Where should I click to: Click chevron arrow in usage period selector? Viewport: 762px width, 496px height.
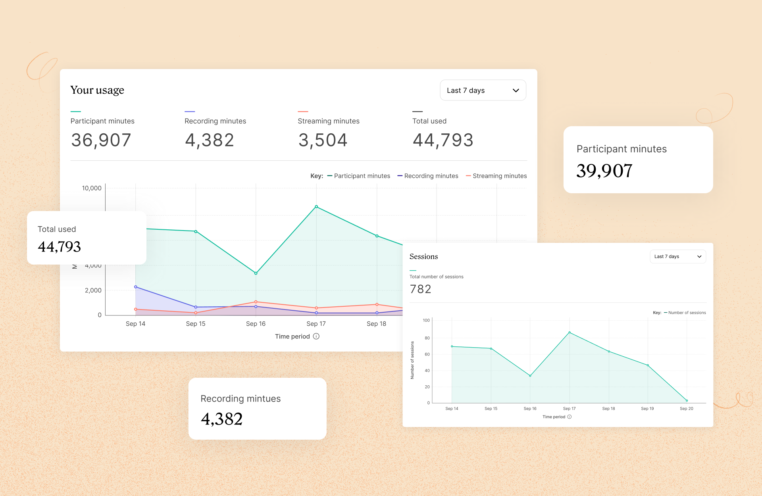tap(516, 90)
